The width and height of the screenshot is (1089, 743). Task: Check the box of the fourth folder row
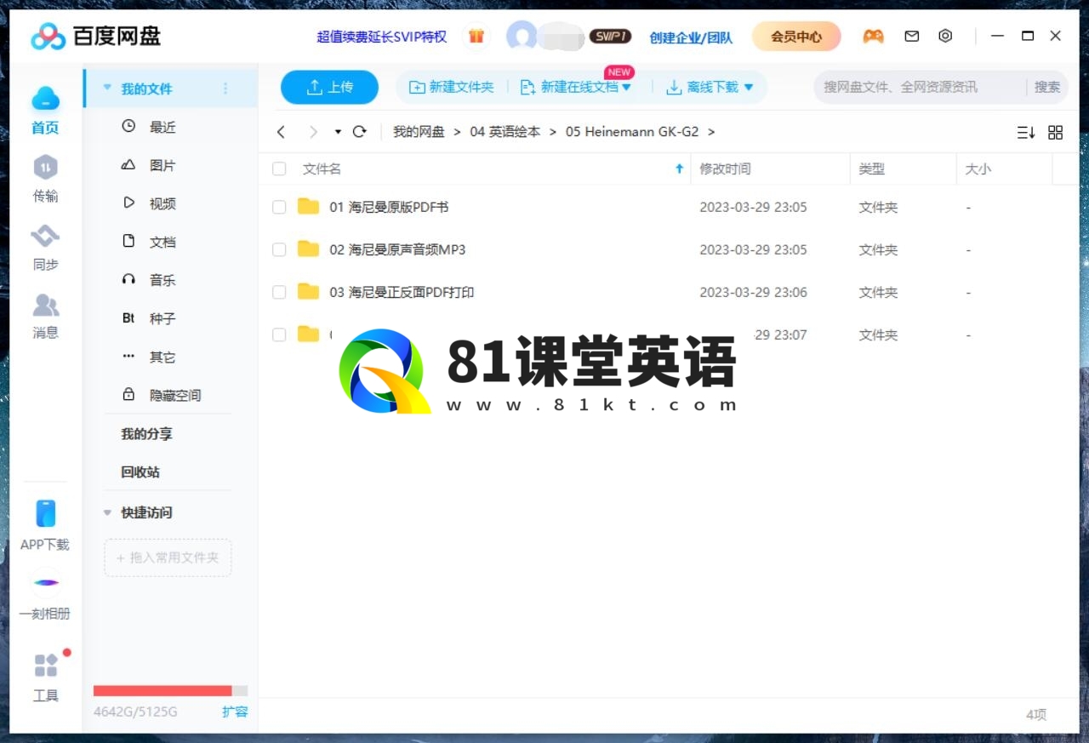pyautogui.click(x=279, y=334)
